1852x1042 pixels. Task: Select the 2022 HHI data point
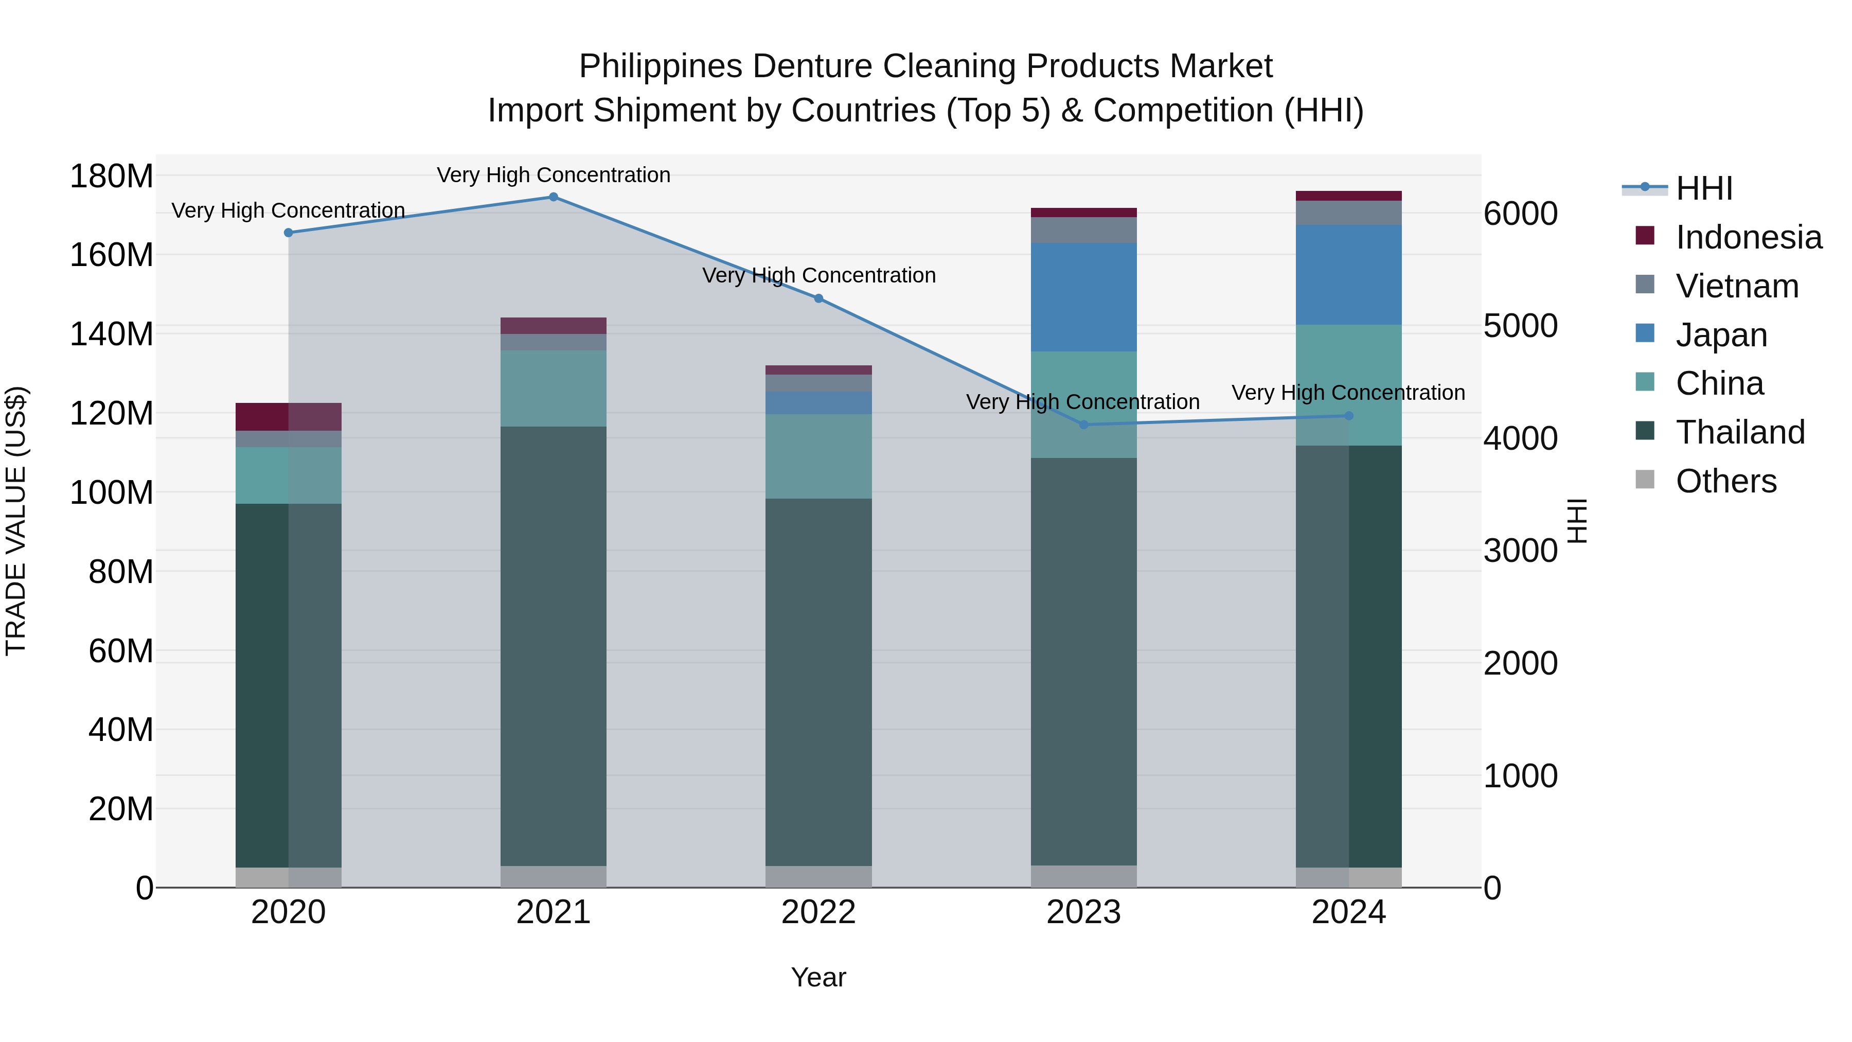pyautogui.click(x=818, y=298)
